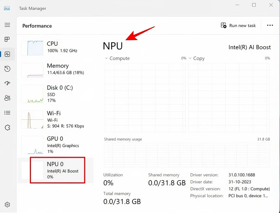Collapse the Copy graph section
Image resolution: width=280 pixels, height=213 pixels.
click(190, 58)
